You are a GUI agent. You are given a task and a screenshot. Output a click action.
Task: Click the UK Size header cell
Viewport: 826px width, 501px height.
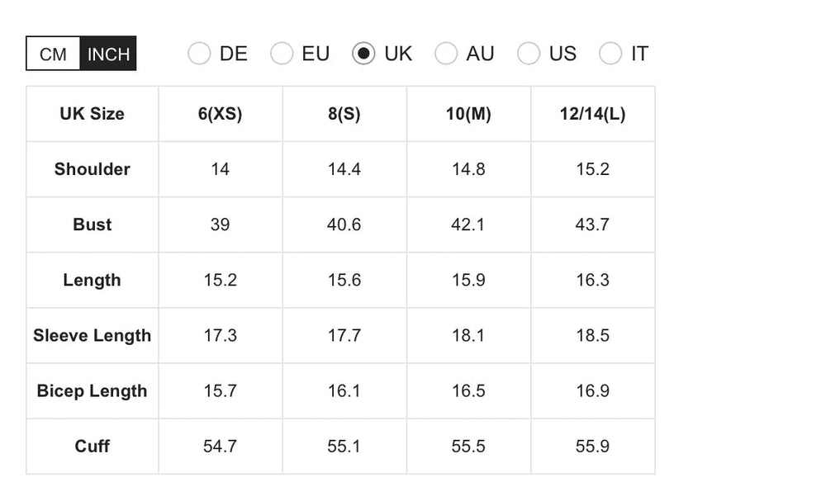click(x=92, y=114)
